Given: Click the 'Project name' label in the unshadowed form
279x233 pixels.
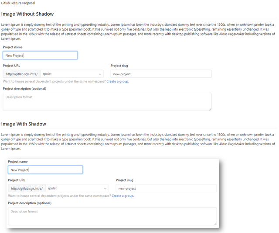Looking at the screenshot, I should click(x=13, y=47).
